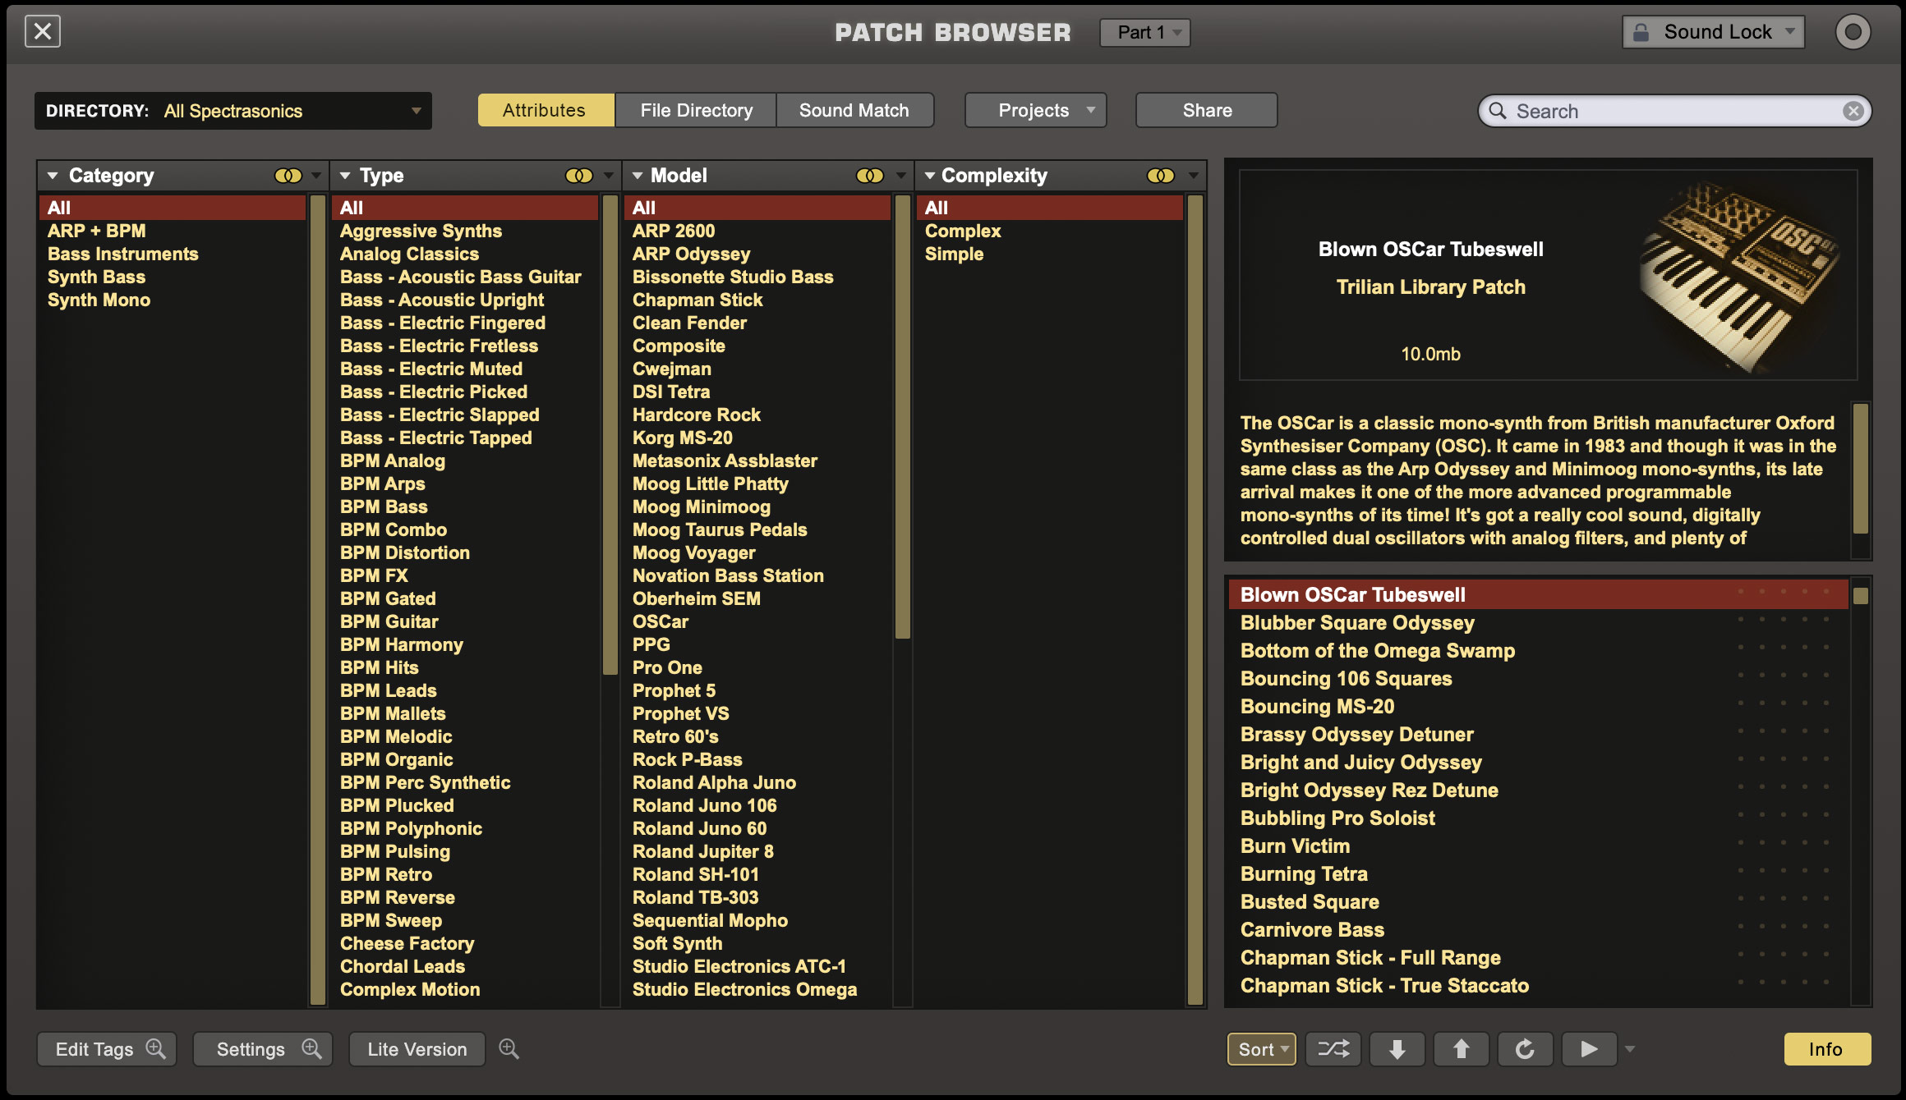
Task: Clear the search field with X icon
Action: tap(1853, 111)
